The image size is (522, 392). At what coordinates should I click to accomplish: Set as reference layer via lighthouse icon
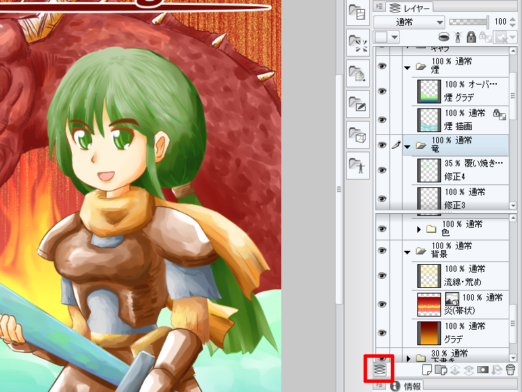pos(458,37)
